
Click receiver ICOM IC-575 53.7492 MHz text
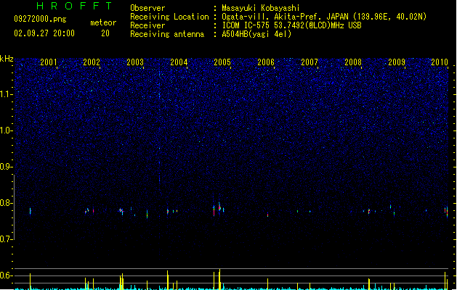pos(291,25)
